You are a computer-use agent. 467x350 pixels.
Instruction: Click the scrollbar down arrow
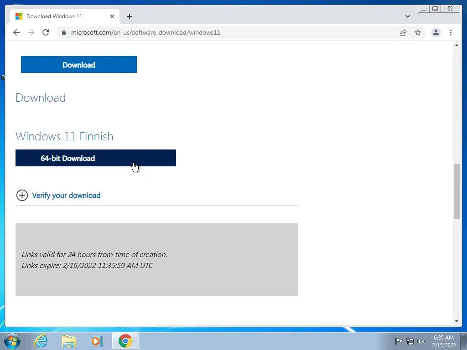click(x=457, y=321)
